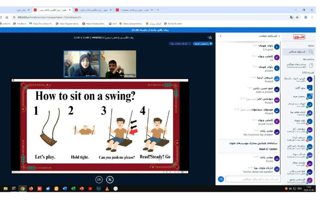
Task: Toggle the muted audio button
Action: pyautogui.click(x=110, y=179)
